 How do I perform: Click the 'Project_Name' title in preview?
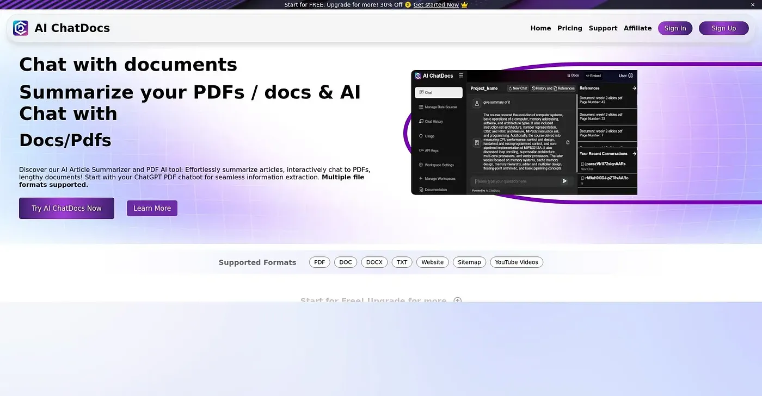coord(484,88)
